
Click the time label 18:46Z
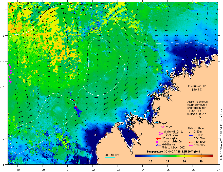[x=197, y=90]
